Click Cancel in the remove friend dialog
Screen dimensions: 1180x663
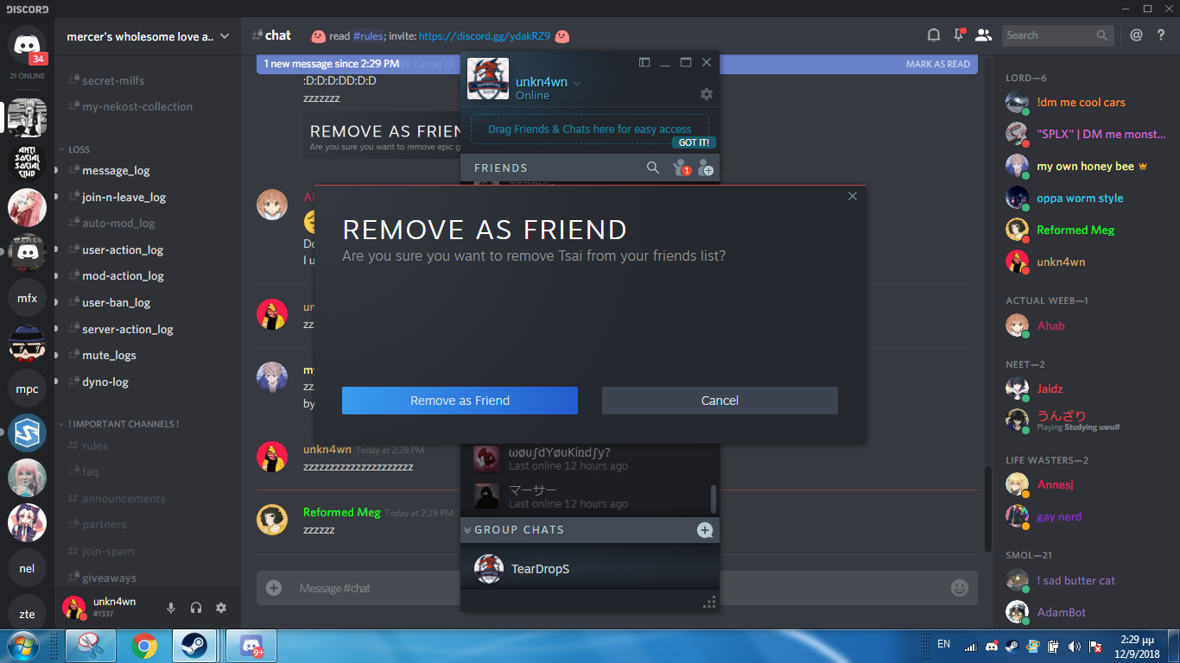point(720,401)
